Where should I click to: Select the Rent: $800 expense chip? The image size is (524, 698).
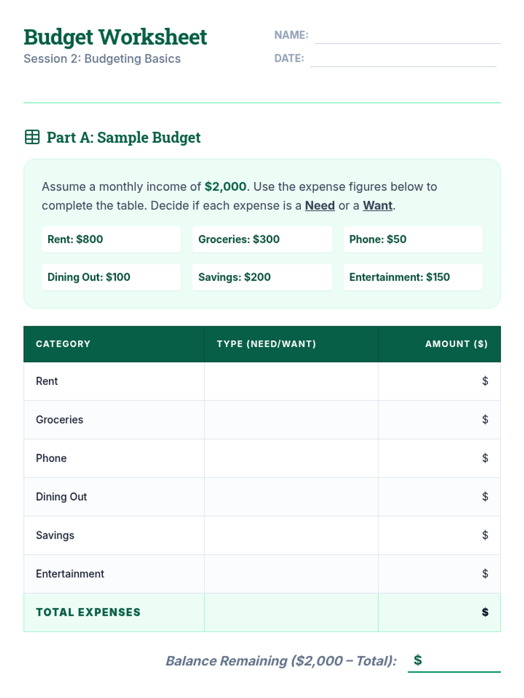(111, 239)
